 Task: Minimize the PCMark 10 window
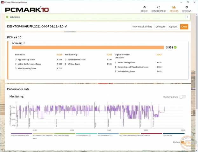[x=181, y=2]
